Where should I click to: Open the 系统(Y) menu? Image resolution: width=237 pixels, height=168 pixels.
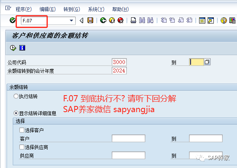[96, 9]
